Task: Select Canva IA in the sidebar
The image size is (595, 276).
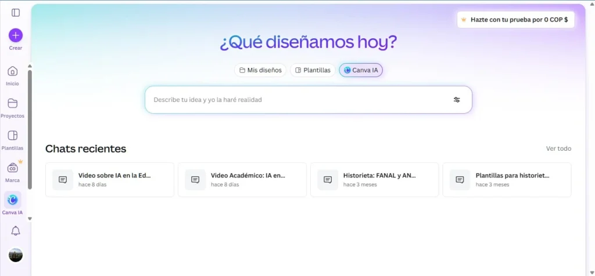Action: coord(13,204)
